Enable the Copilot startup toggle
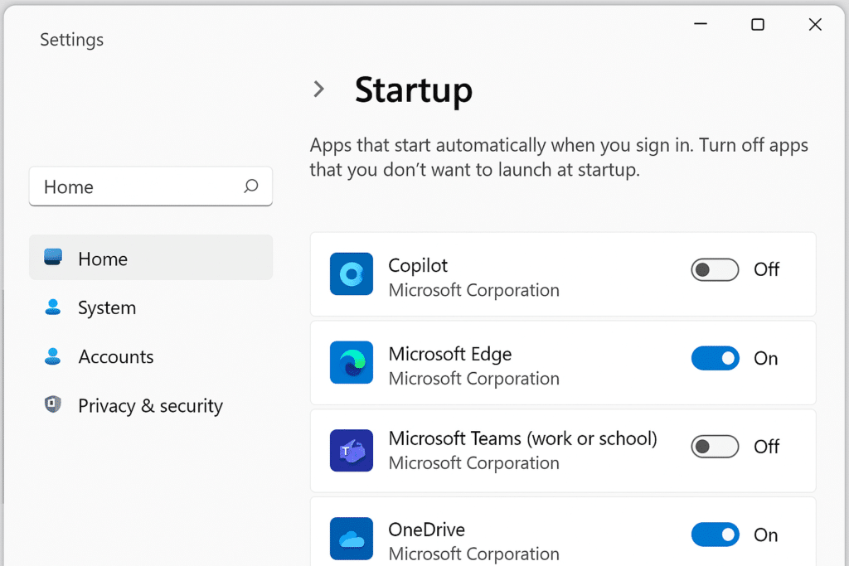849x566 pixels. 715,269
